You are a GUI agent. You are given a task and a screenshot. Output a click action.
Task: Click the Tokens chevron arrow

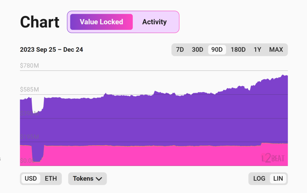tap(99, 179)
